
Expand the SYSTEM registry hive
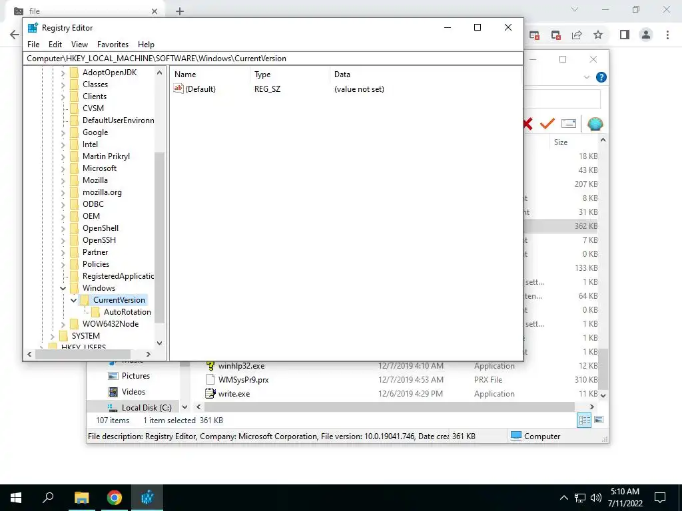52,336
